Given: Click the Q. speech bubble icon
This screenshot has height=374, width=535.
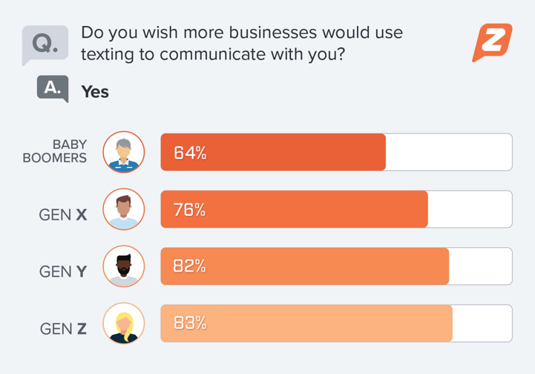Looking at the screenshot, I should coord(45,44).
